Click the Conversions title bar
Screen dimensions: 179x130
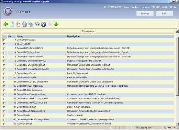(x=88, y=31)
